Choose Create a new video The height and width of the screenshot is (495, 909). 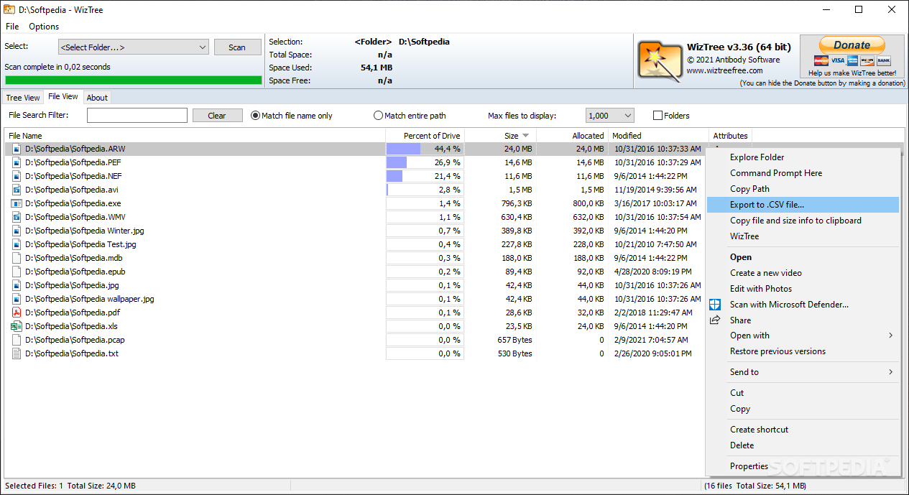803,273
